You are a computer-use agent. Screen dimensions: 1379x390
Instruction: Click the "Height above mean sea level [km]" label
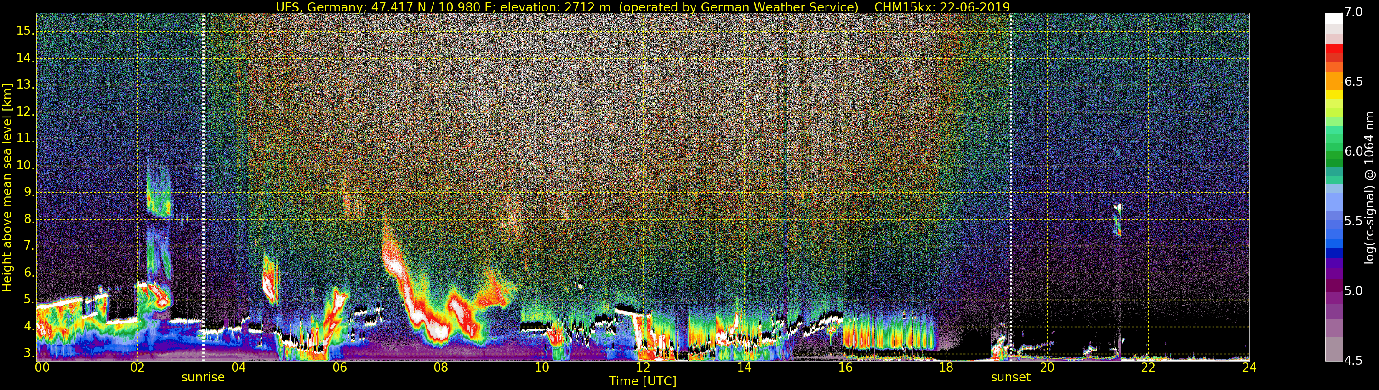click(x=7, y=188)
